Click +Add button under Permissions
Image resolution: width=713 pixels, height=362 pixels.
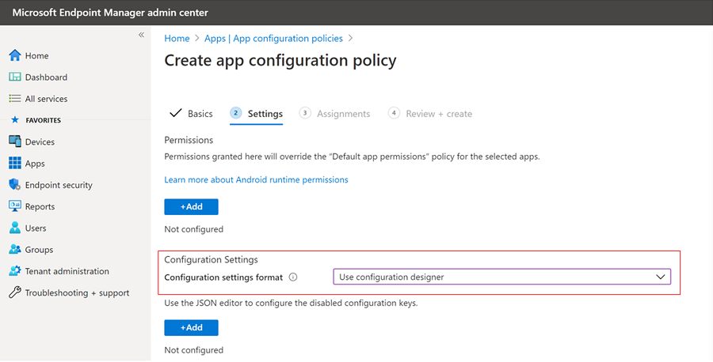[x=191, y=206]
